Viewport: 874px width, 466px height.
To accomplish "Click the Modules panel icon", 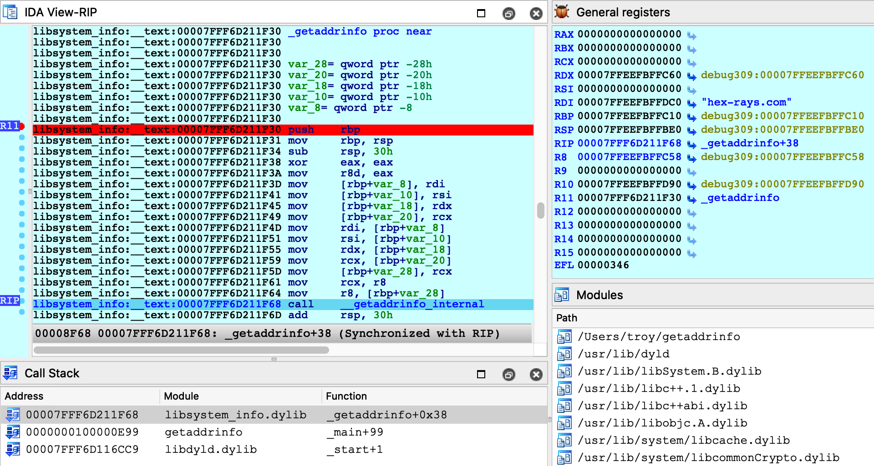I will pyautogui.click(x=562, y=295).
